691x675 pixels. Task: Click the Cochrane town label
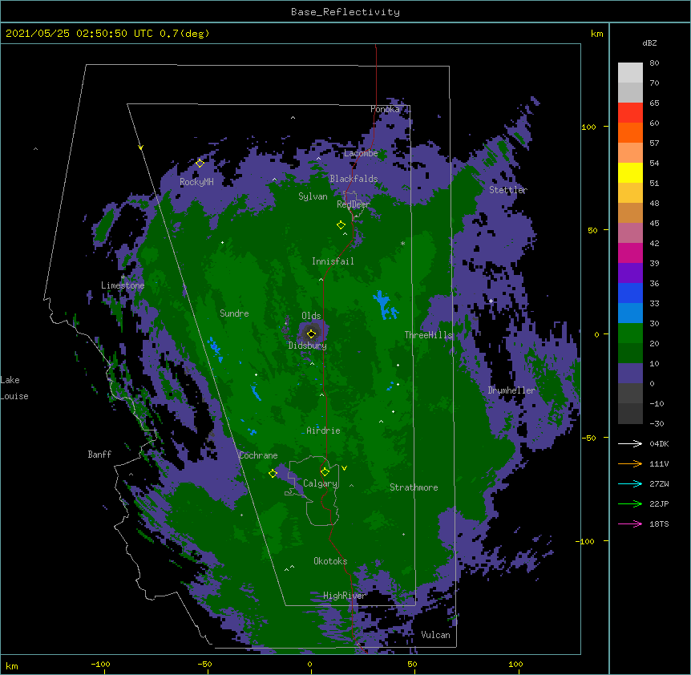click(258, 455)
